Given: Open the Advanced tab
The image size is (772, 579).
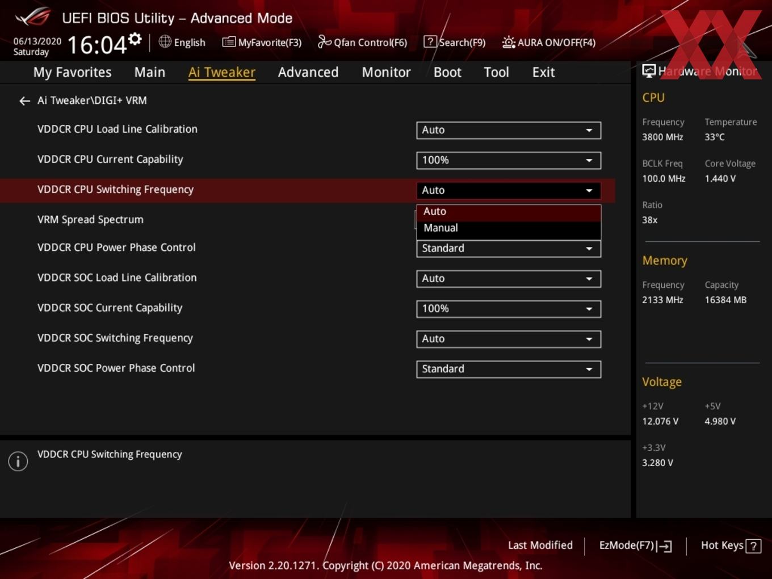Looking at the screenshot, I should click(x=308, y=72).
